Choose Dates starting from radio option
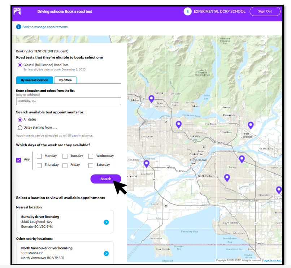 click(20, 127)
